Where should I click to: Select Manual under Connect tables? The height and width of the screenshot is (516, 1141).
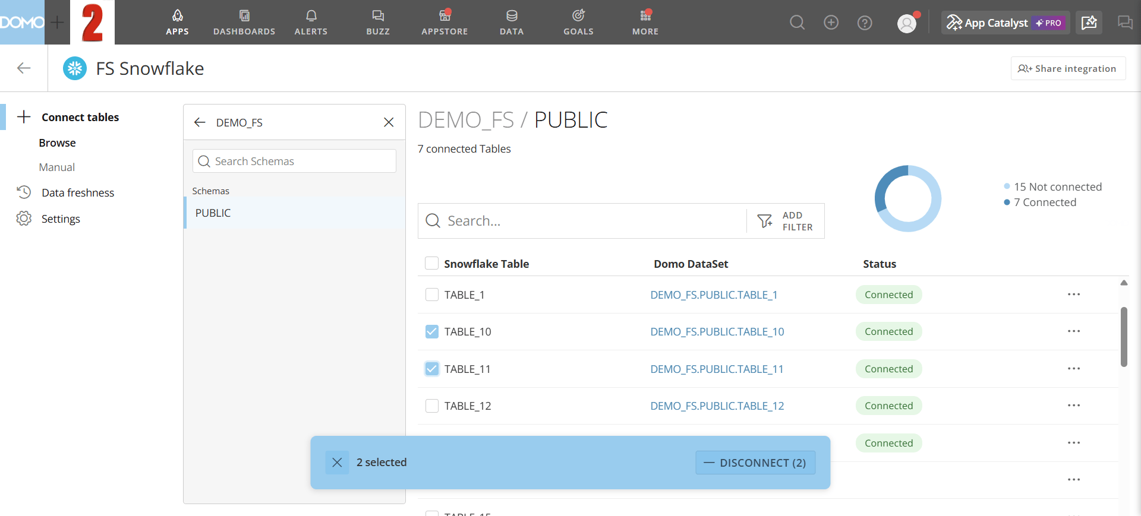(x=57, y=167)
